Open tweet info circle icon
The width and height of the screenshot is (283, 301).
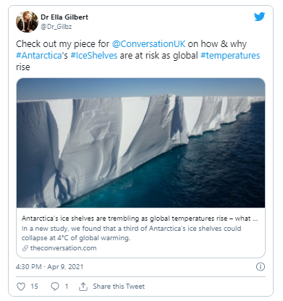click(261, 267)
